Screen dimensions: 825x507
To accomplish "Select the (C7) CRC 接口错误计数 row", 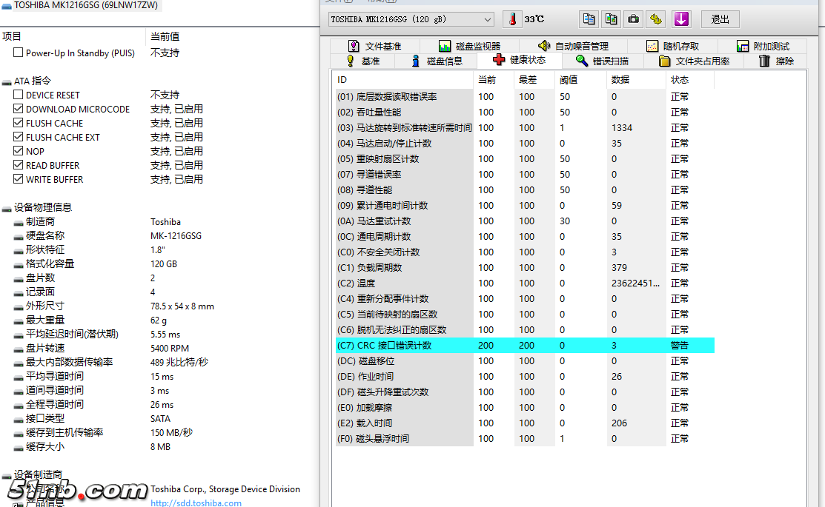I will [x=525, y=345].
